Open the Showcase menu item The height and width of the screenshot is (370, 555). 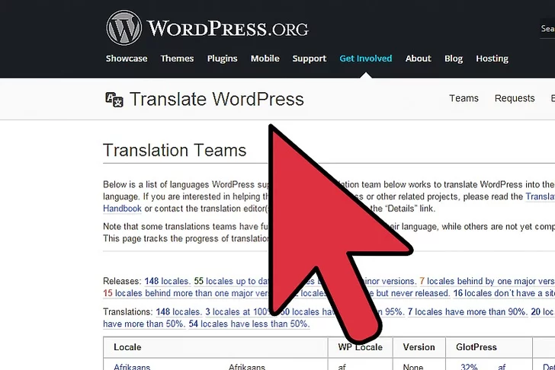pos(127,59)
